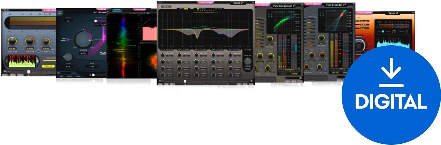Open the wrench settings icon in Pure Compressor
The width and height of the screenshot is (441, 145).
click(x=302, y=5)
